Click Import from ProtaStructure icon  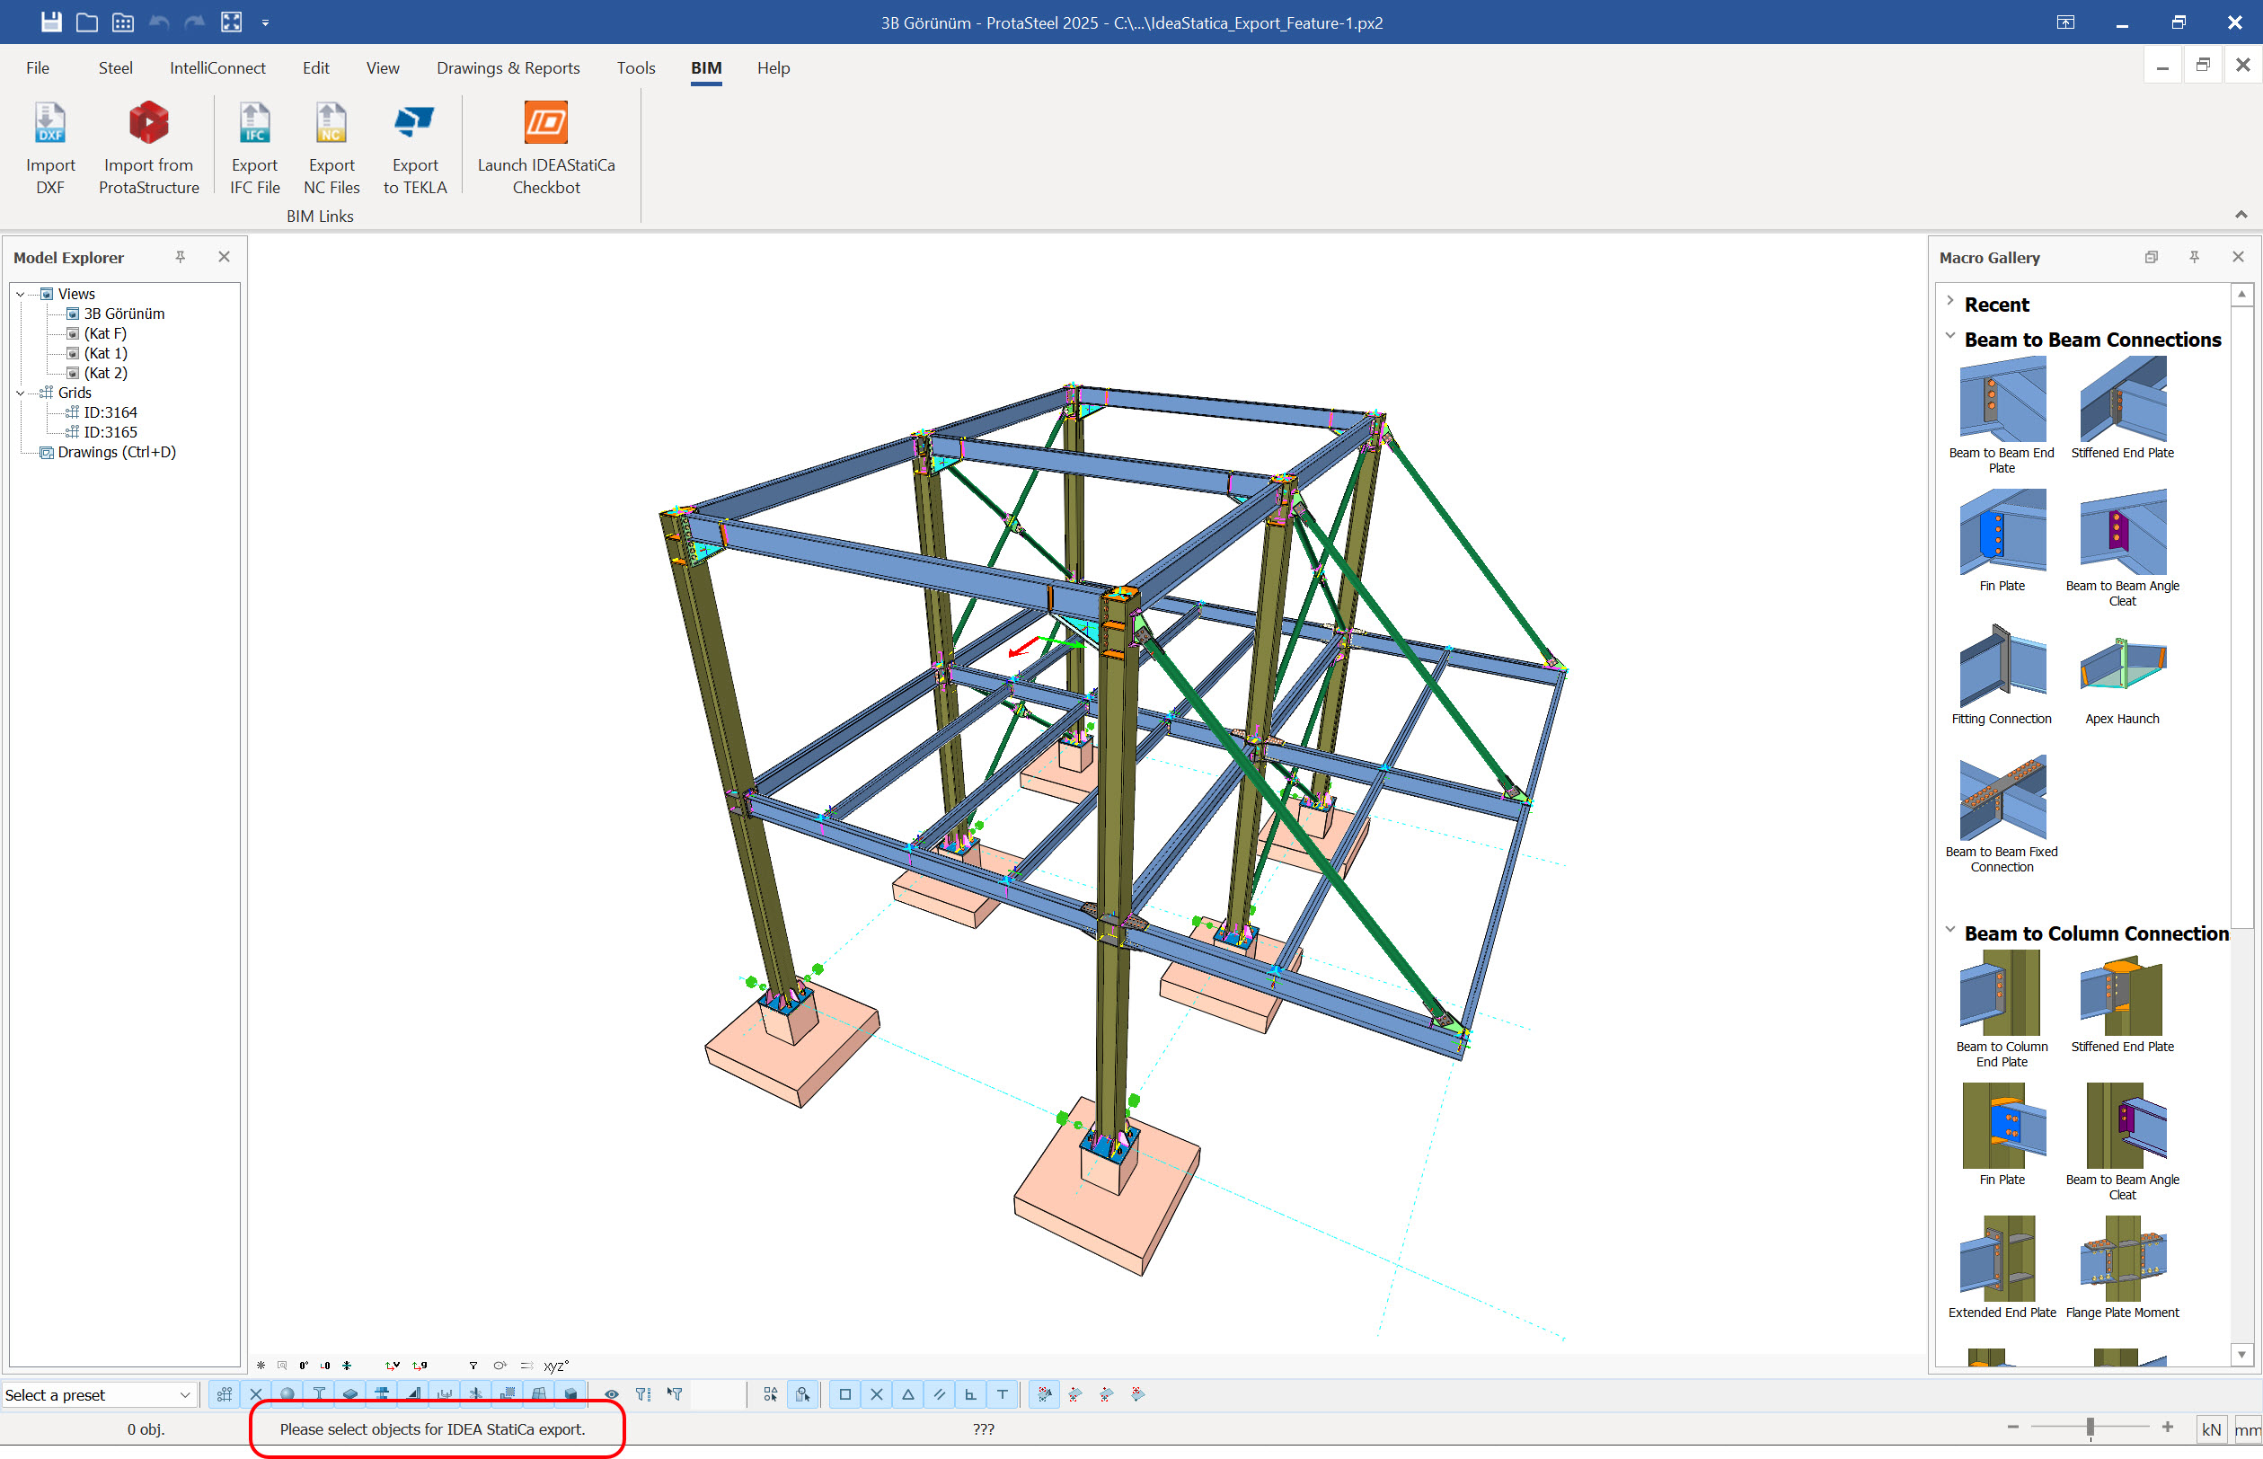point(149,123)
